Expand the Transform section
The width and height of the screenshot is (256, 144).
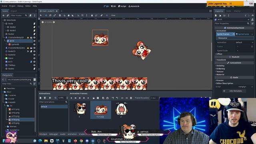pos(221,60)
